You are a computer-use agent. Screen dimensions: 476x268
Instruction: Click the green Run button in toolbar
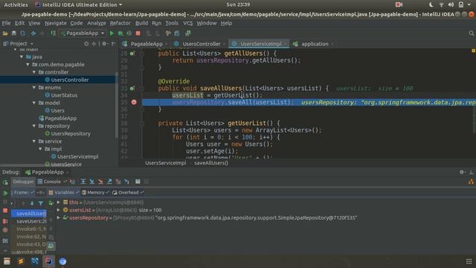coord(112,33)
